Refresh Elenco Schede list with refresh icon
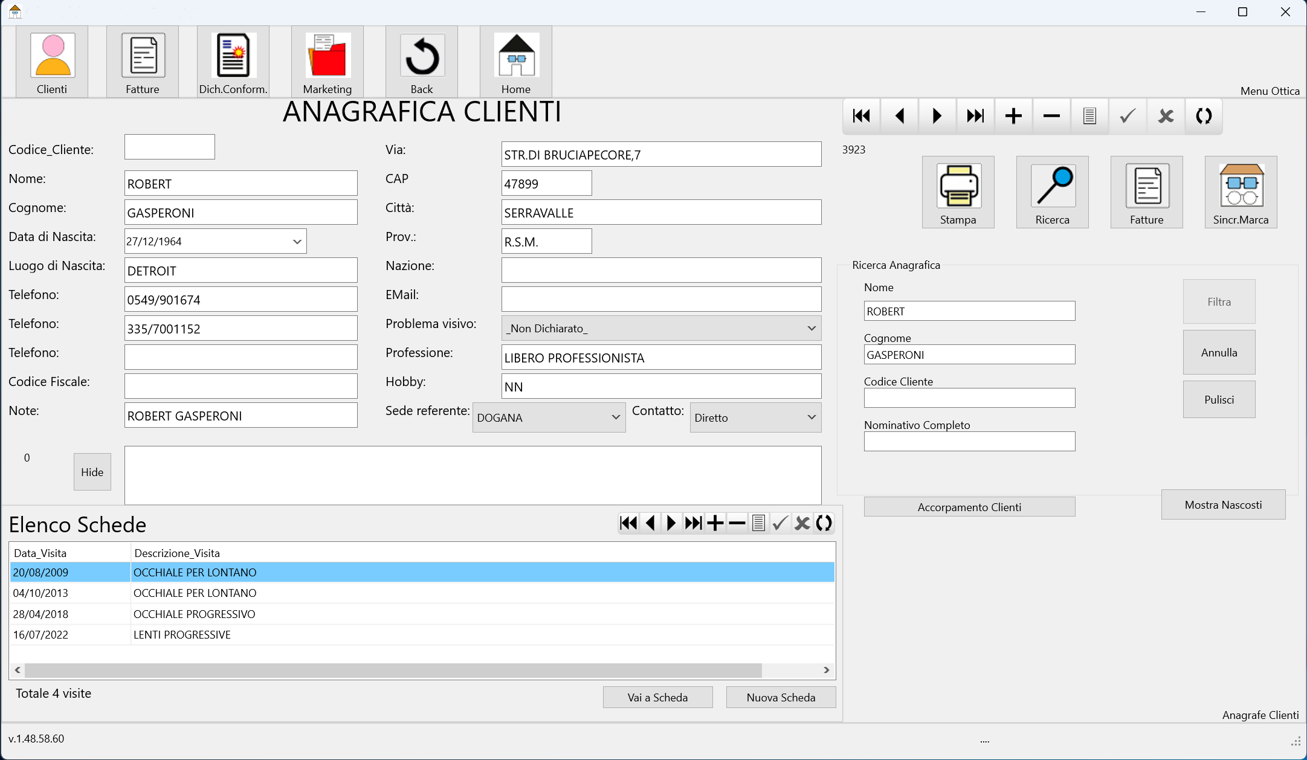This screenshot has width=1307, height=760. coord(824,523)
